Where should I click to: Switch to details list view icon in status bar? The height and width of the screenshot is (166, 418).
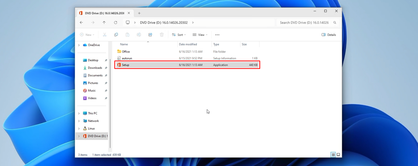click(x=333, y=155)
